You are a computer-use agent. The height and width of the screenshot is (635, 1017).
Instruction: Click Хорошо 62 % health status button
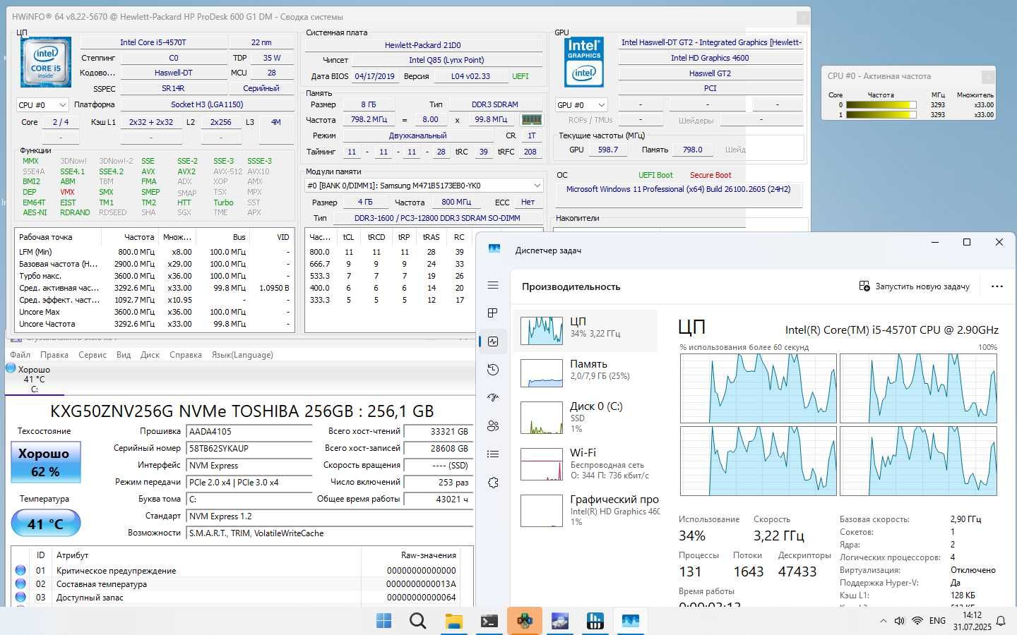[x=45, y=462]
